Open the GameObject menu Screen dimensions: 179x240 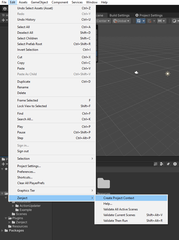[39, 2]
